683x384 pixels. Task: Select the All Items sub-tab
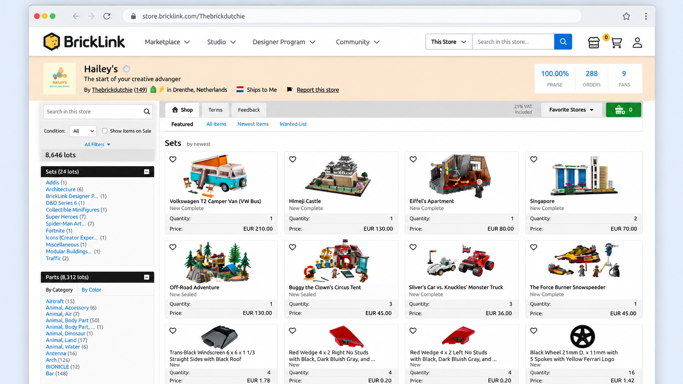[216, 124]
